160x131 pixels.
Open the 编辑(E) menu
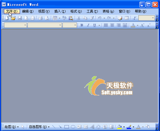pyautogui.click(x=28, y=11)
